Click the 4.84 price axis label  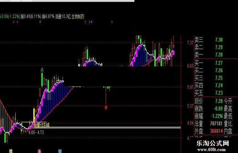pos(190,123)
